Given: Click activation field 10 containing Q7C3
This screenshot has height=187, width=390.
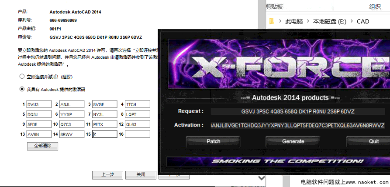Looking at the screenshot, I should (x=72, y=124).
